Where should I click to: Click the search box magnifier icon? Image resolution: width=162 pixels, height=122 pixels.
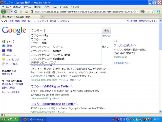point(153,12)
